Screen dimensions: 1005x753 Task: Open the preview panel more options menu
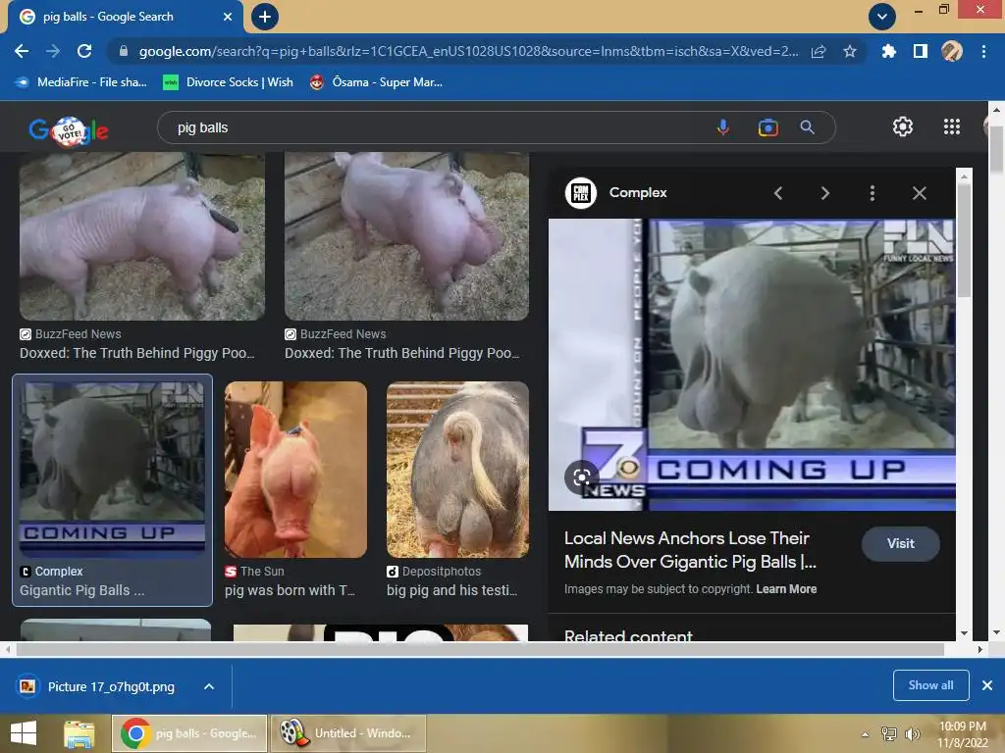click(x=873, y=193)
